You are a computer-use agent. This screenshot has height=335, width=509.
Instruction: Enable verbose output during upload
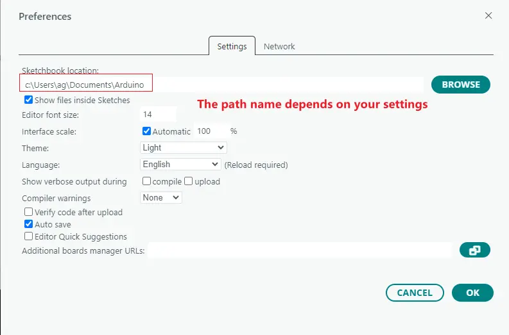click(189, 181)
